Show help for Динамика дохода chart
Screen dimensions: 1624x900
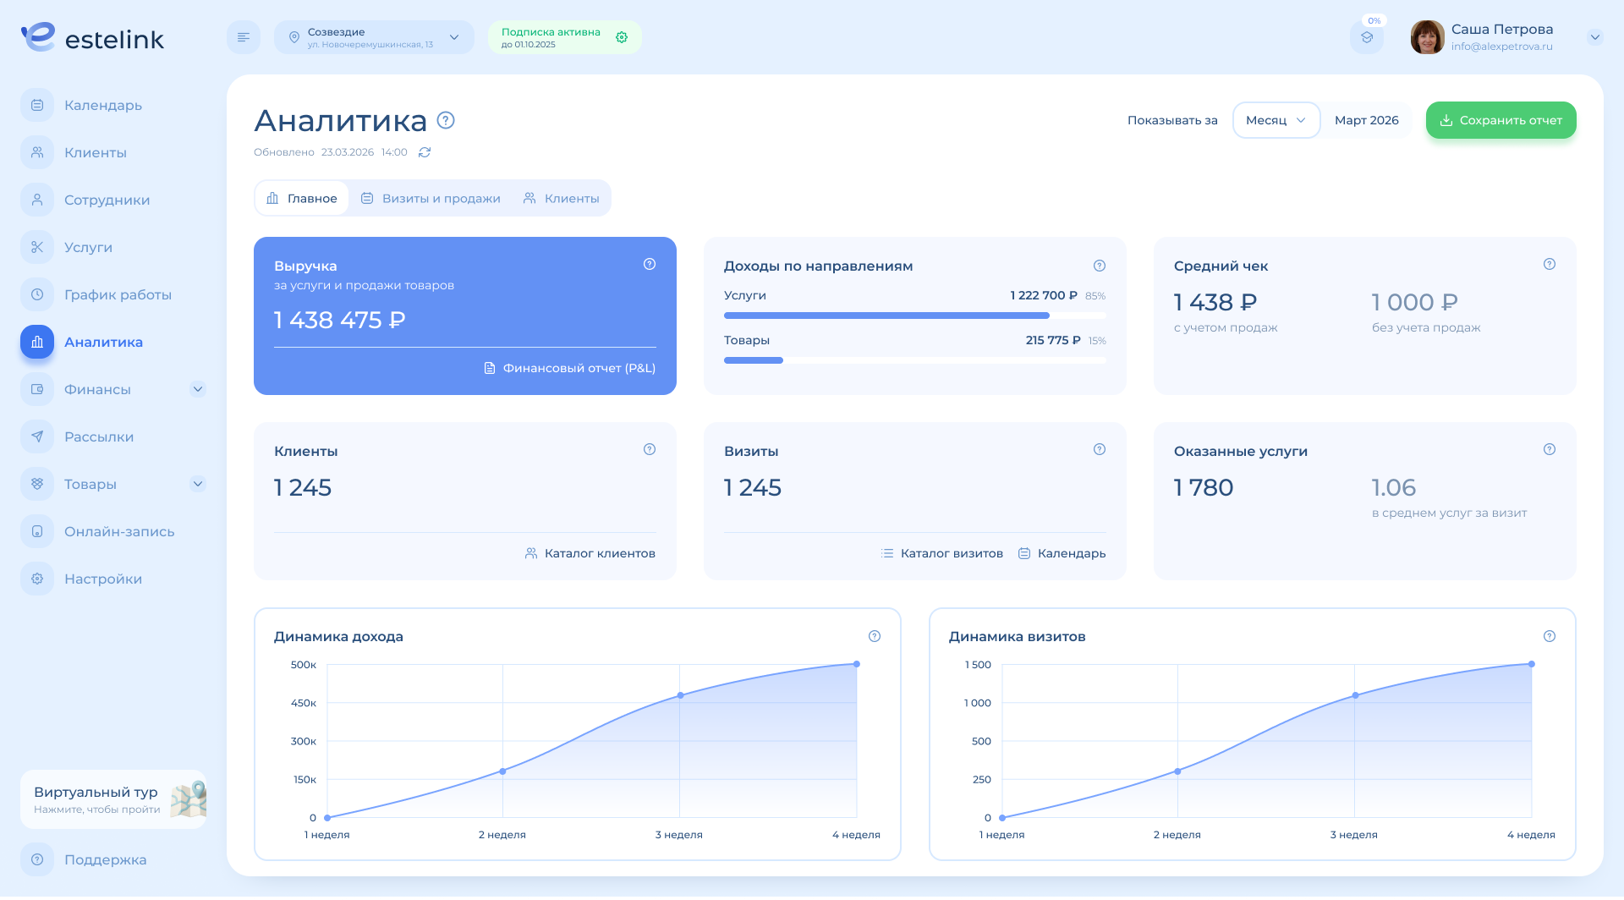tap(875, 636)
